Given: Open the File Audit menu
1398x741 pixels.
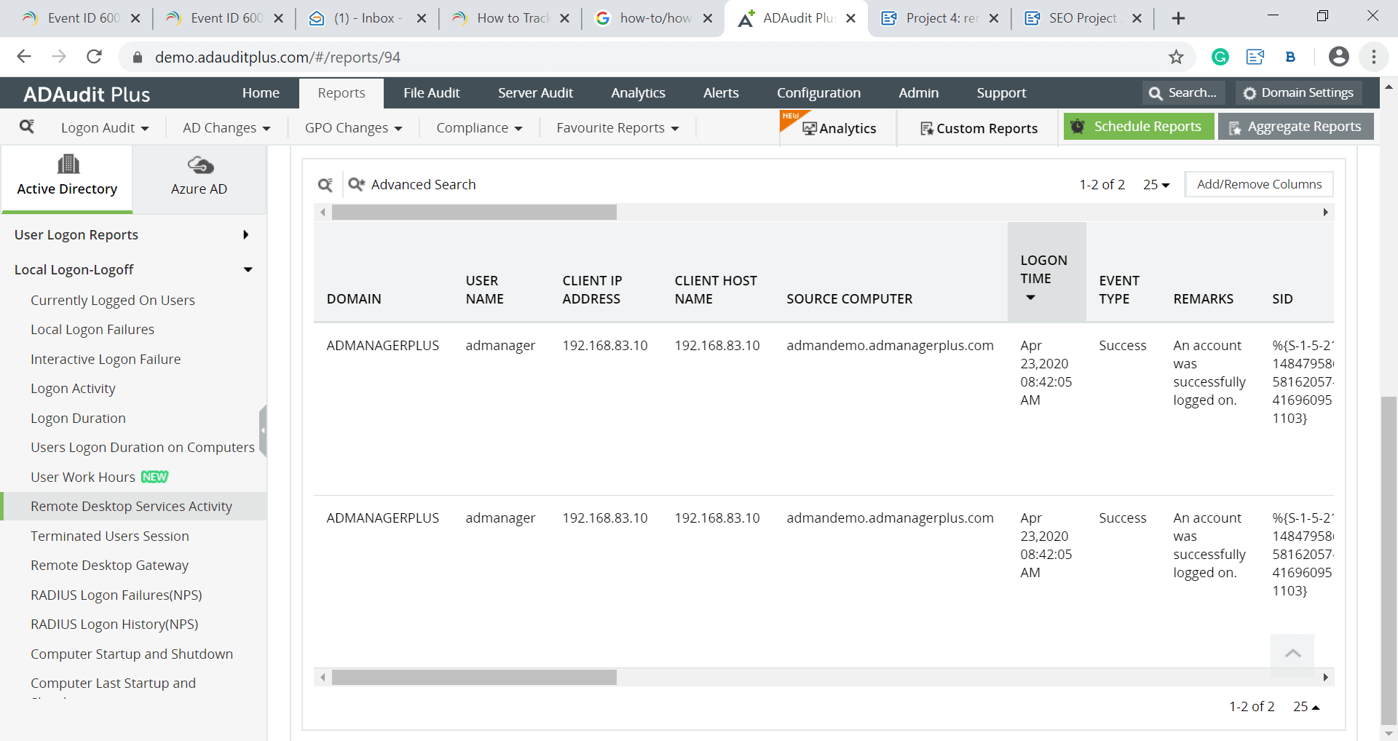Looking at the screenshot, I should 432,93.
